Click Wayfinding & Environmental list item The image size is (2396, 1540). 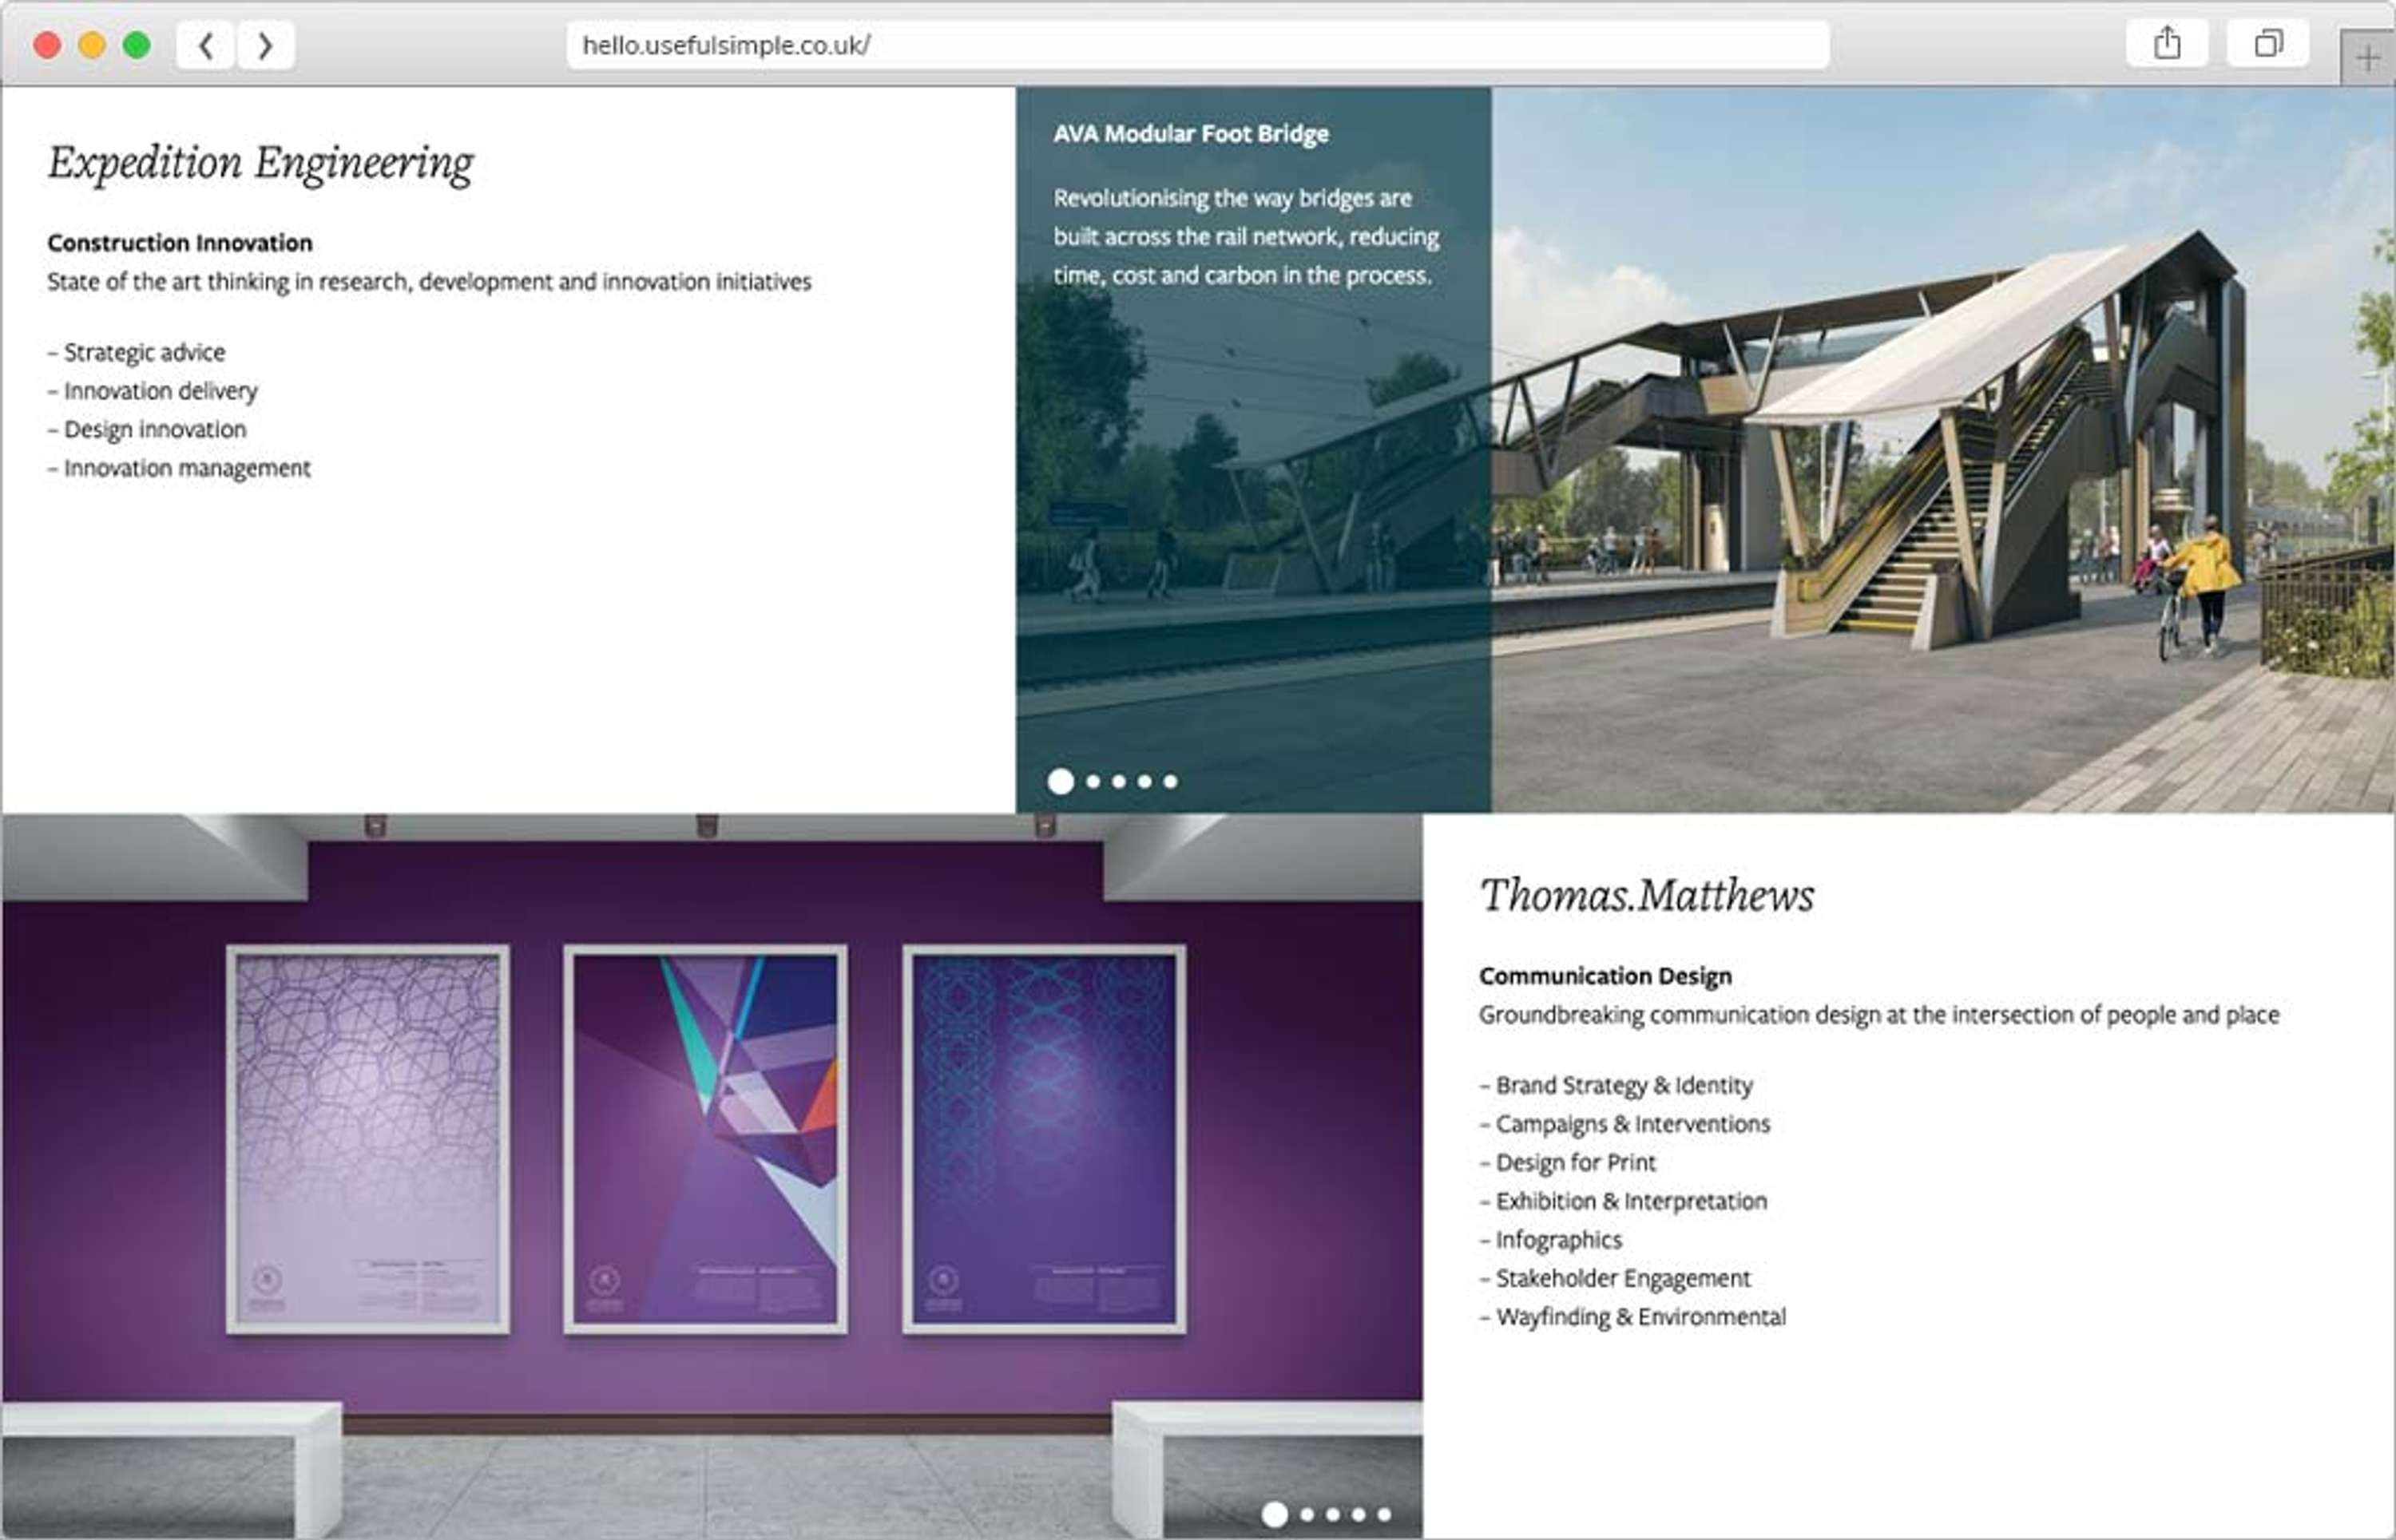(1632, 1317)
